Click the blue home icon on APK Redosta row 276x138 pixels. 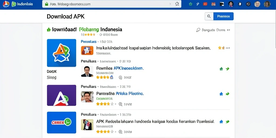click(x=221, y=122)
